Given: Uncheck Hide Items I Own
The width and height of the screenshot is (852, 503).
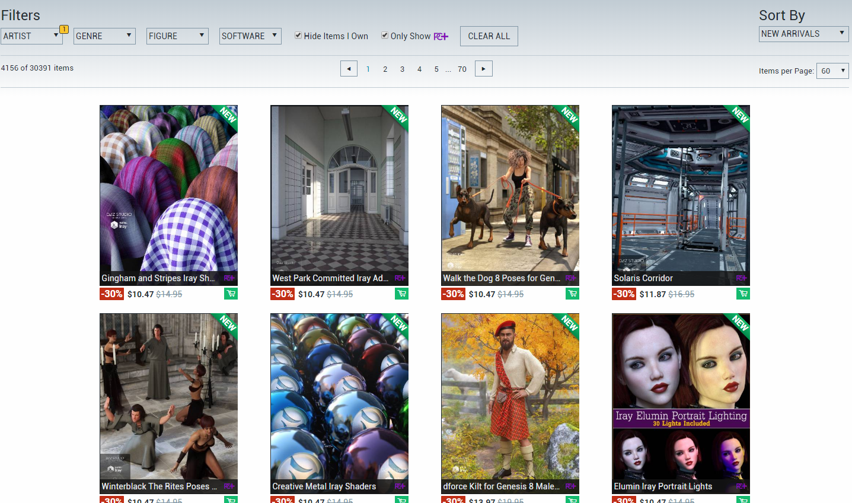Looking at the screenshot, I should point(298,36).
